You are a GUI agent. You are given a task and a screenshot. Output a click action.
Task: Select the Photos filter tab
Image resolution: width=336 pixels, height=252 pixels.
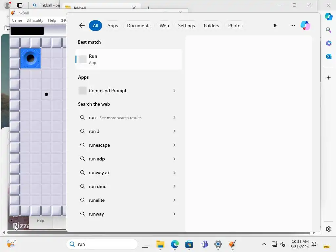pos(235,26)
